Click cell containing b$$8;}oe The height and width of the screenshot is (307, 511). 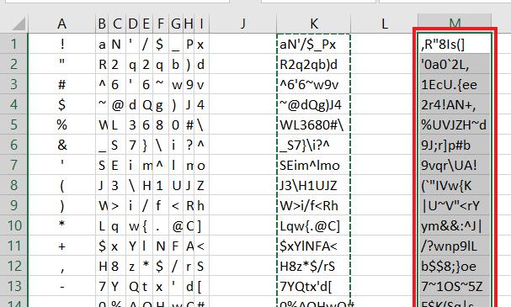(455, 266)
